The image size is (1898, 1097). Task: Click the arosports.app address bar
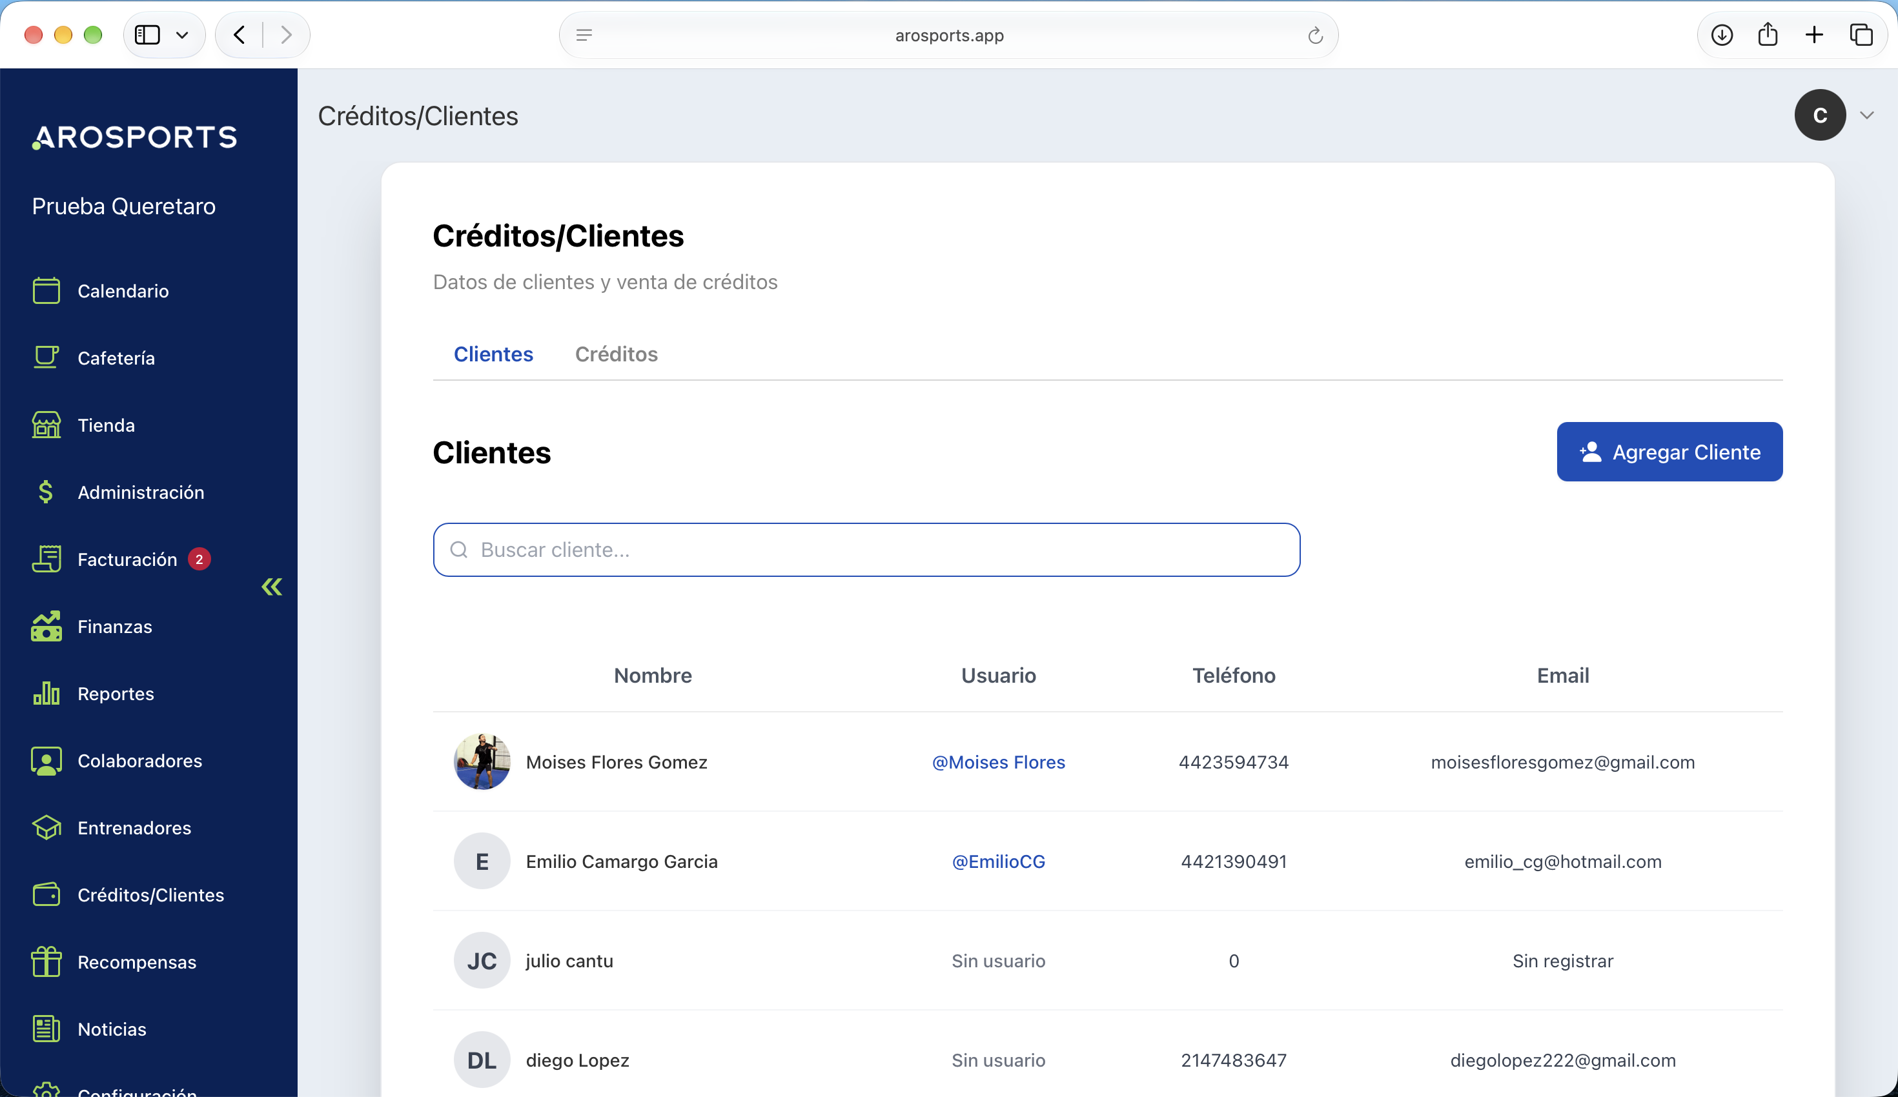948,35
